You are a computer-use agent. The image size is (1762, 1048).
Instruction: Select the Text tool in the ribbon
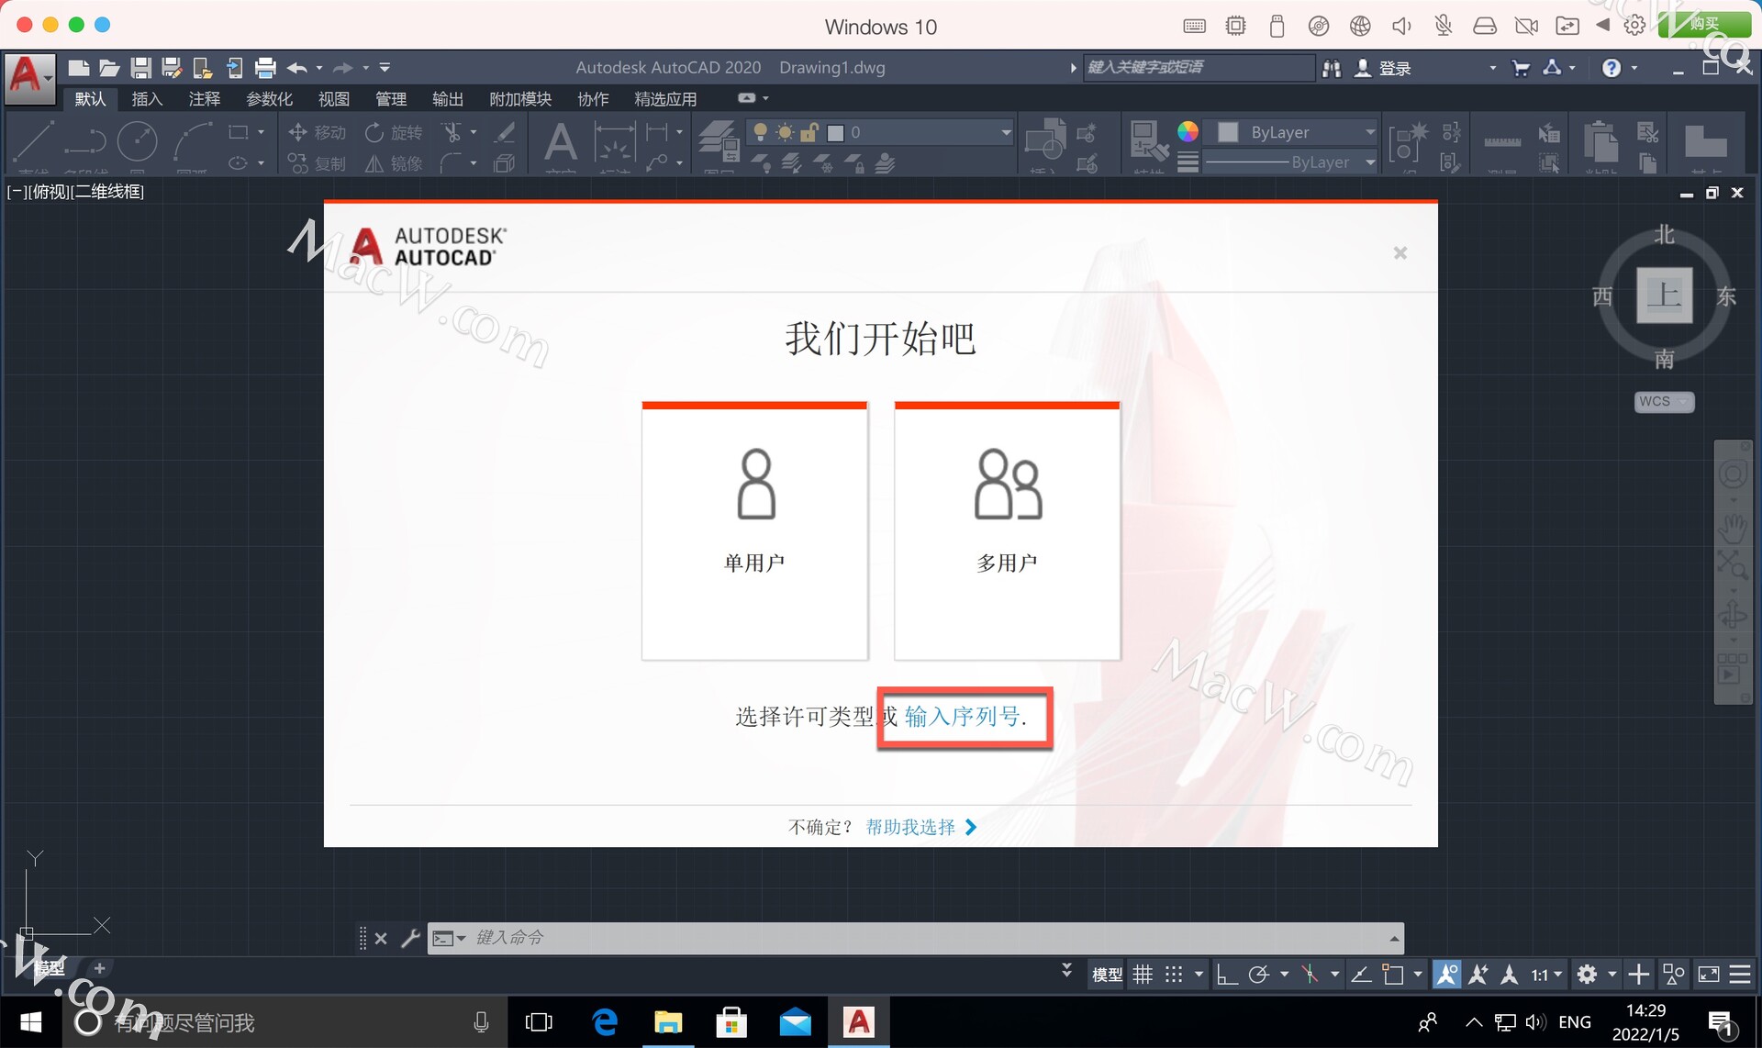point(560,142)
